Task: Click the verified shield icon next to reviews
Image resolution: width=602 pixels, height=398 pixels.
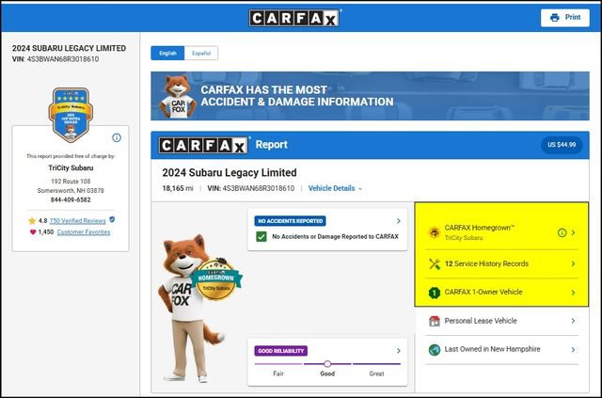Action: click(112, 220)
